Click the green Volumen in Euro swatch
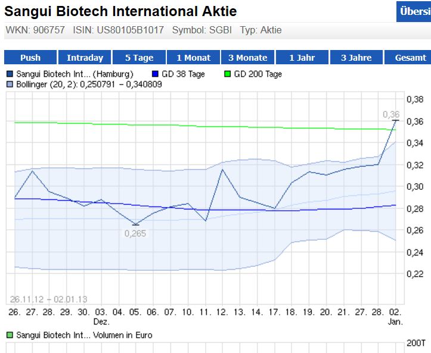This screenshot has width=431, height=353. 10,335
